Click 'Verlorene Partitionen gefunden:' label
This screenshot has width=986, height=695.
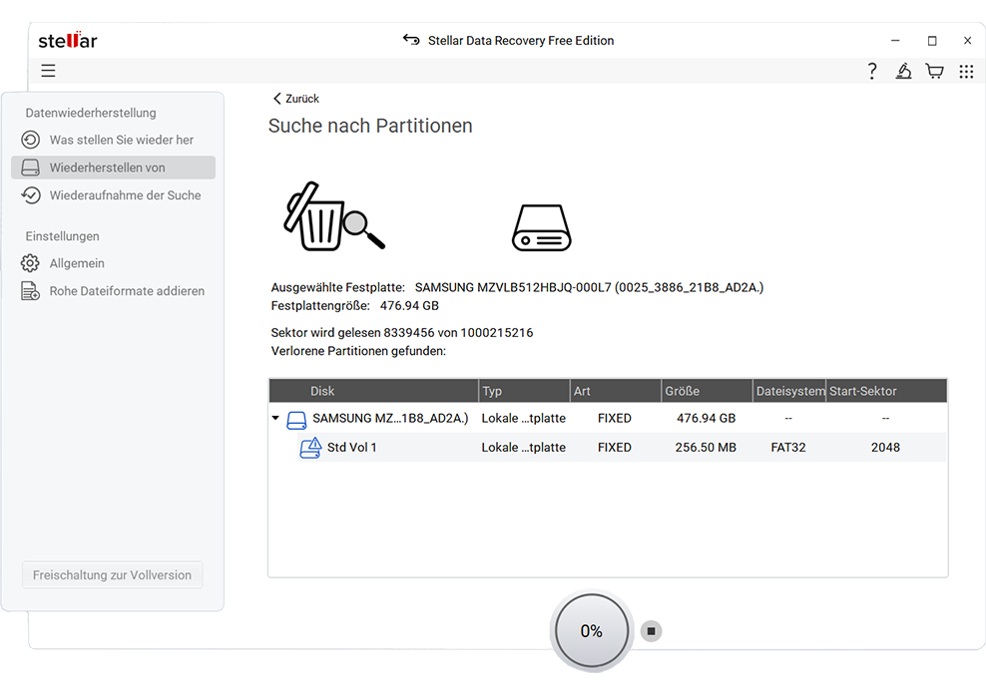point(358,351)
